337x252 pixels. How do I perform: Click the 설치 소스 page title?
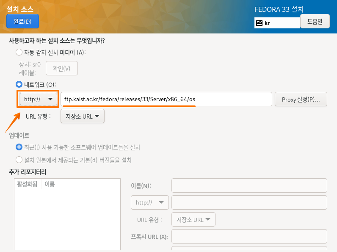[20, 9]
